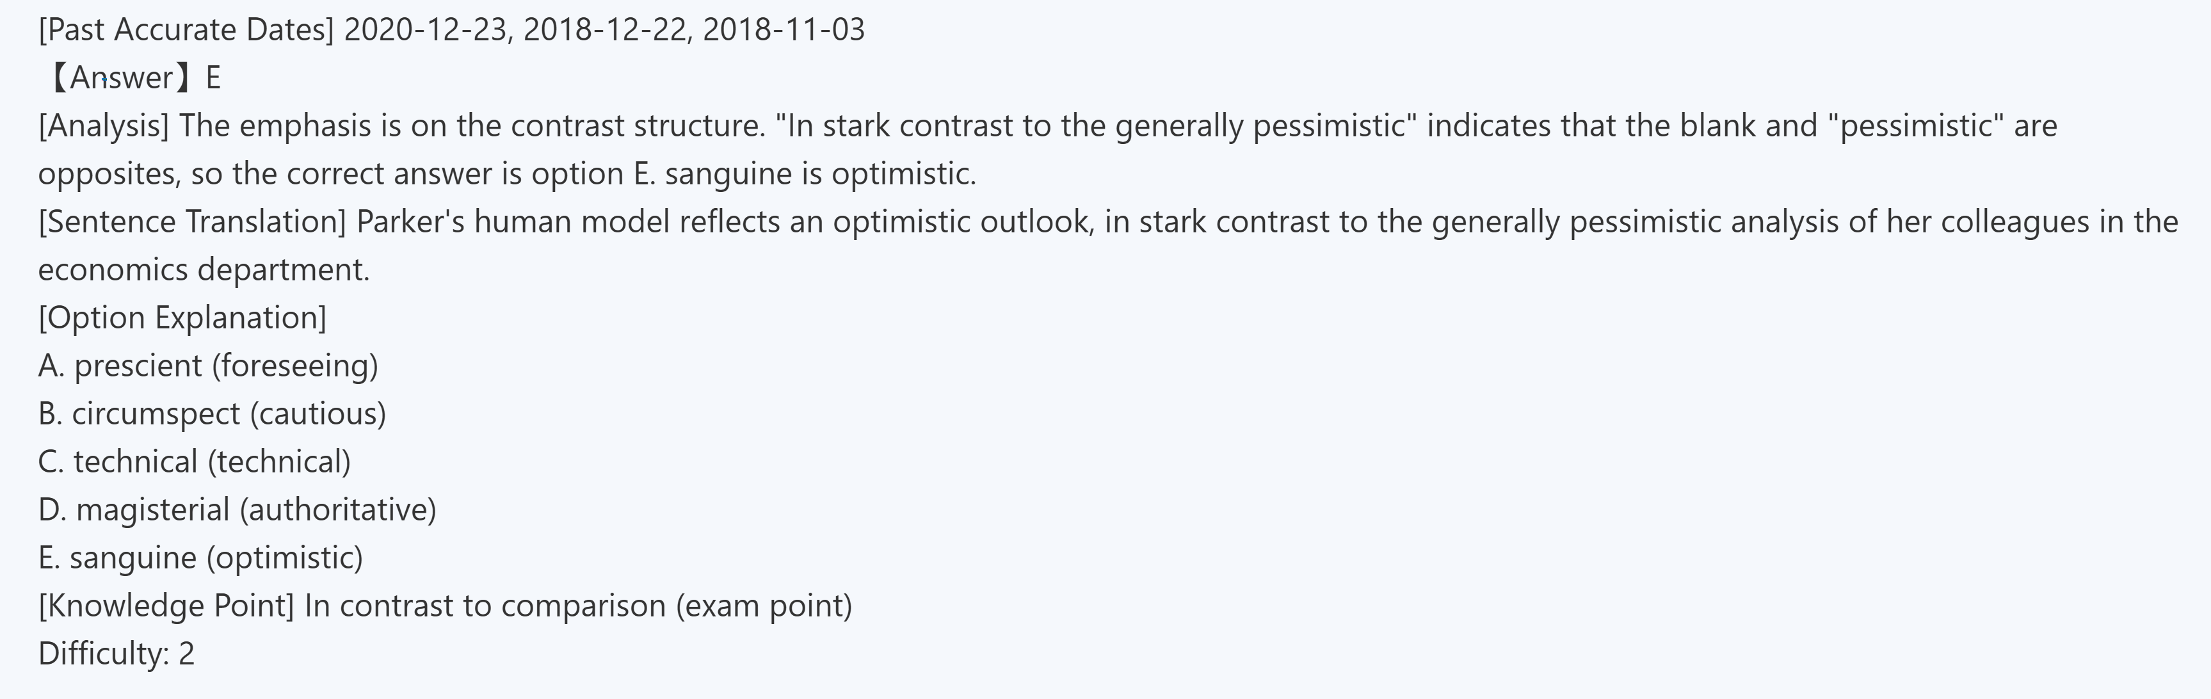Click the [Option Explanation] heading
2211x699 pixels.
182,317
